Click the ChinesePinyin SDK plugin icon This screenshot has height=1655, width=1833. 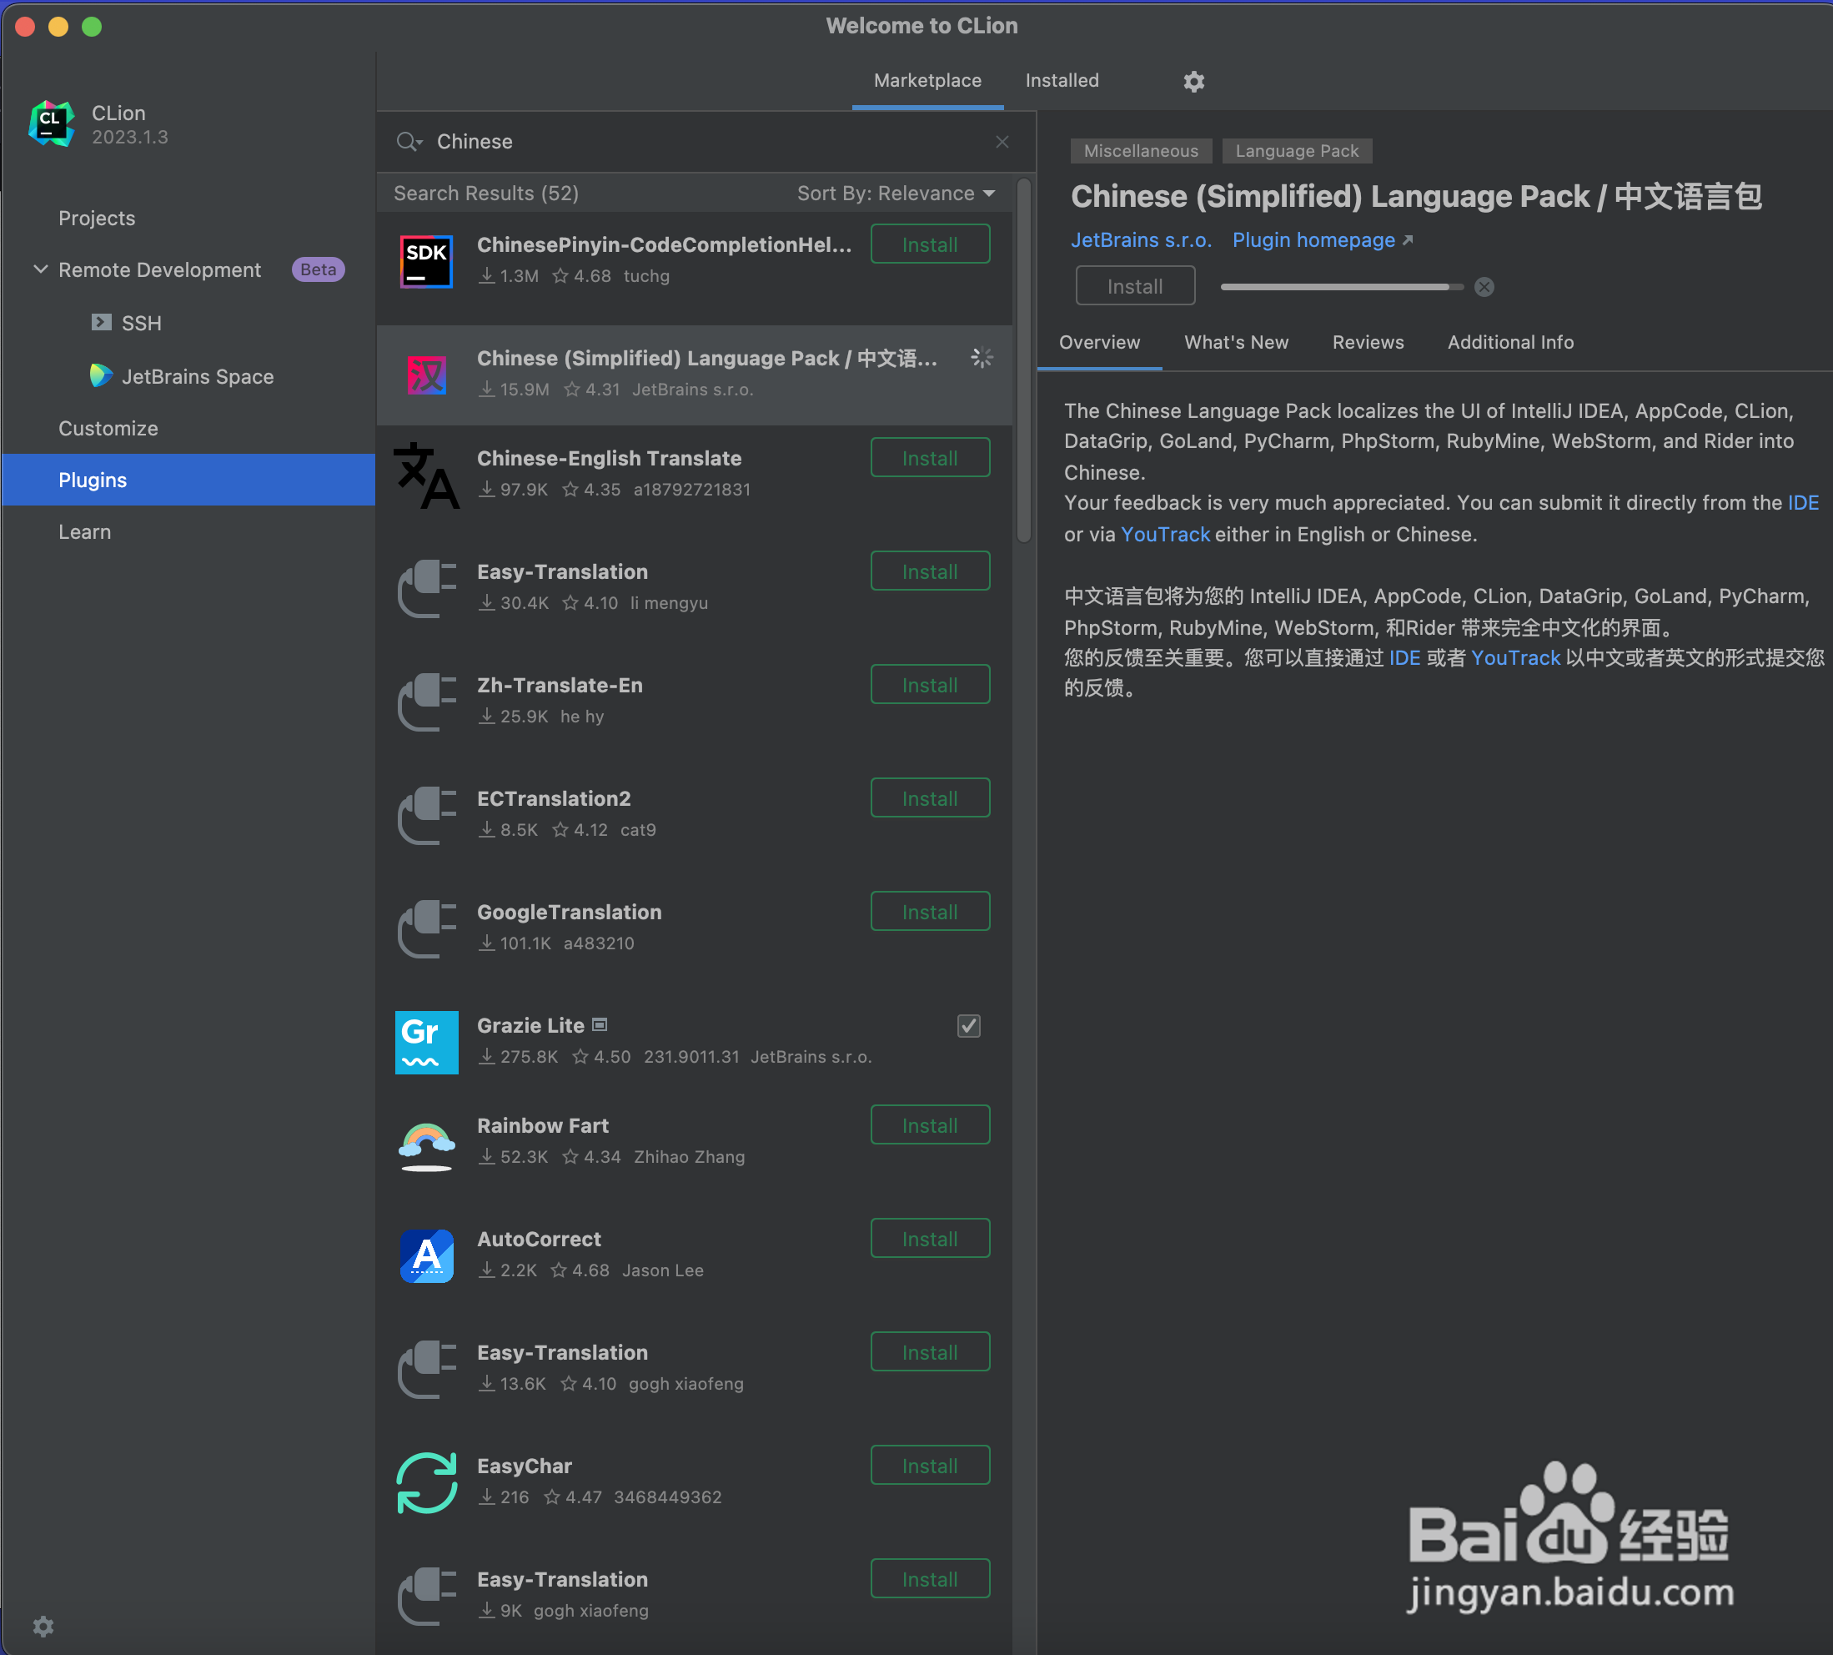426,261
